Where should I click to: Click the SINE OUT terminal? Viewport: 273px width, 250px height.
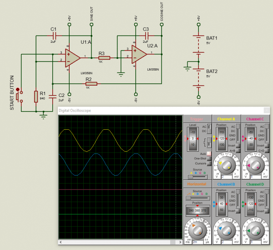[91, 25]
